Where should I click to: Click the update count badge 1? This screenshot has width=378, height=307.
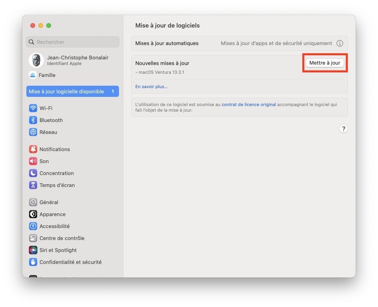click(113, 91)
